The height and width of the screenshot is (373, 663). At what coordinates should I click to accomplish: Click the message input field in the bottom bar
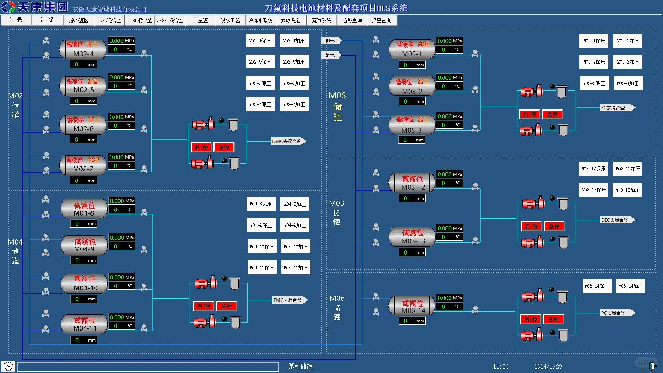pyautogui.click(x=148, y=366)
